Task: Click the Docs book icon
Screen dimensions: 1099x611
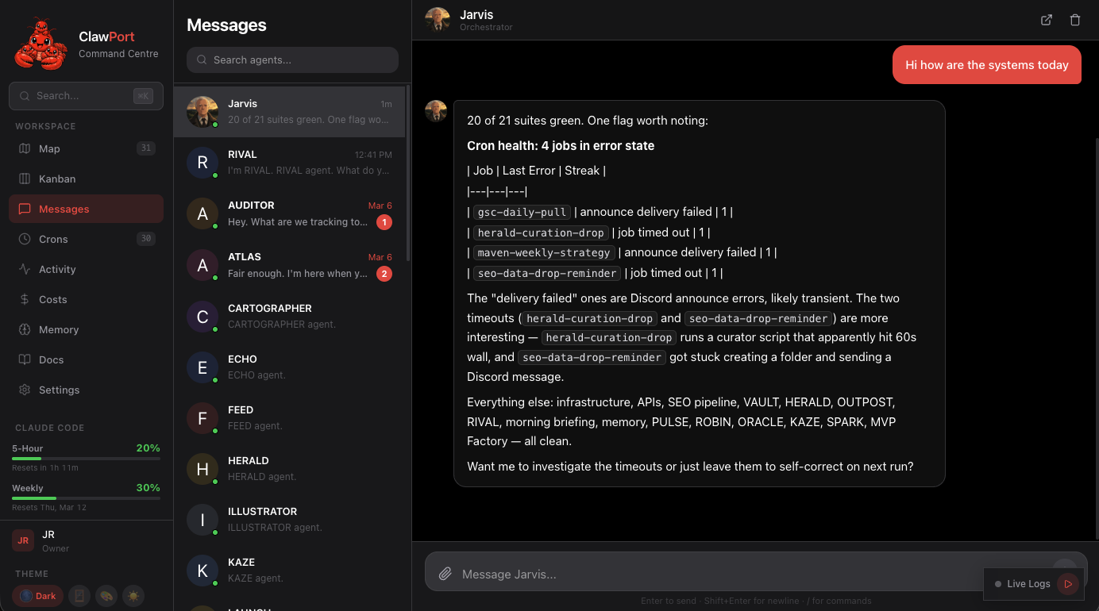Action: click(25, 359)
